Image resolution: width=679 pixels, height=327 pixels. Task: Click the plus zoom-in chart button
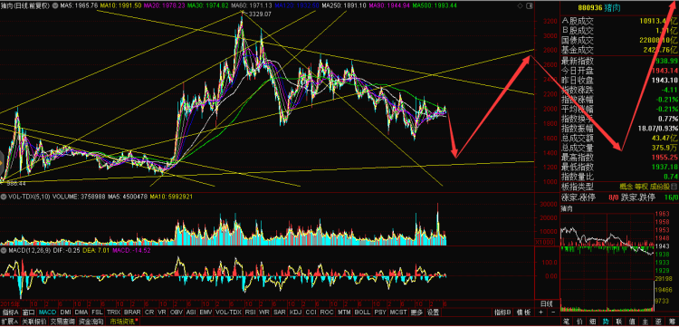coord(540,313)
